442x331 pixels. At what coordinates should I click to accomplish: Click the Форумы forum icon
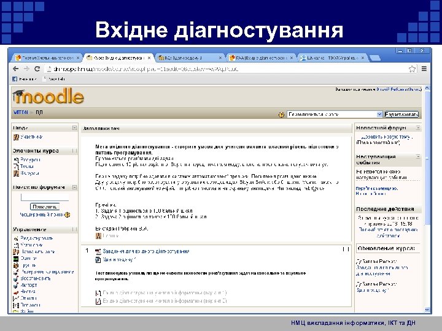click(x=16, y=173)
